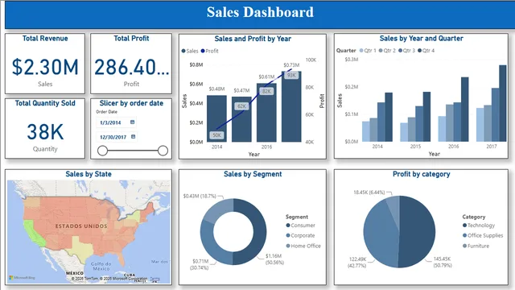Select the Qtr 4 legend item
Screen dimensions: 515x290
426,50
